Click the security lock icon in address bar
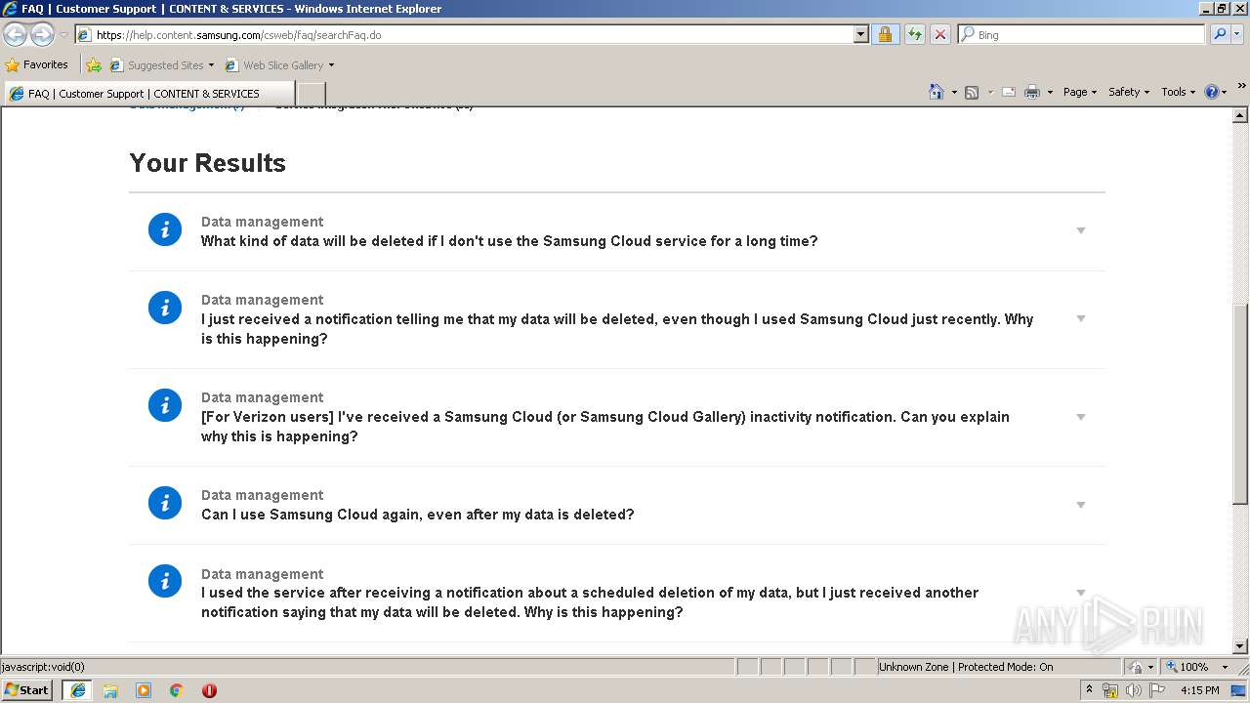The image size is (1250, 703). (x=885, y=34)
